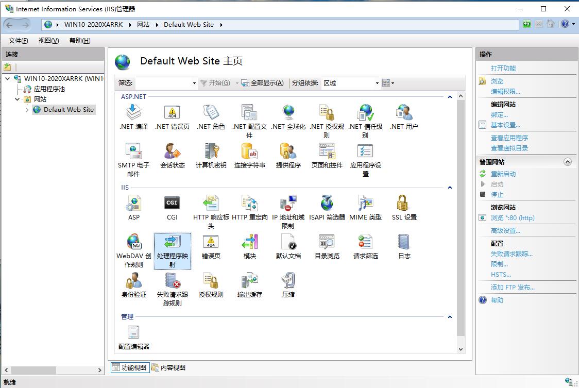The image size is (579, 388).
Task: Open the .NET 角色 feature
Action: (x=211, y=117)
